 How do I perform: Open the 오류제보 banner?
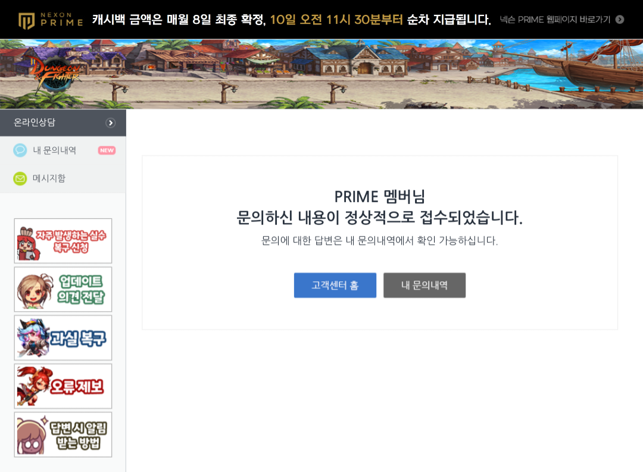point(63,386)
